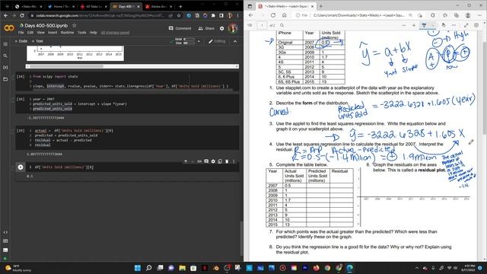This screenshot has width=487, height=274.
Task: Click the All changes saved link
Action: tap(115, 32)
